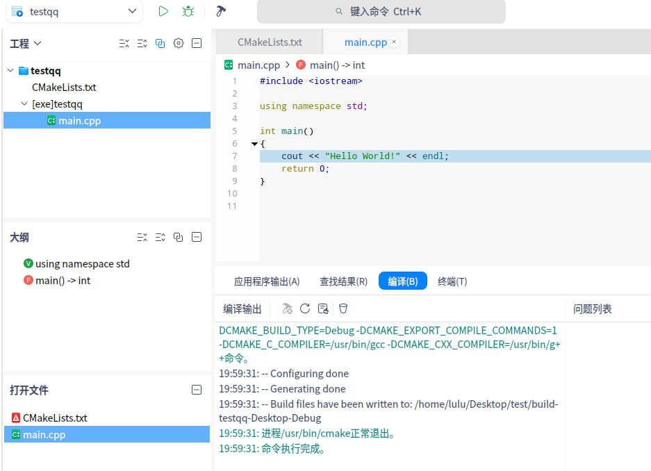Collapse the testqq project tree node

[x=10, y=70]
